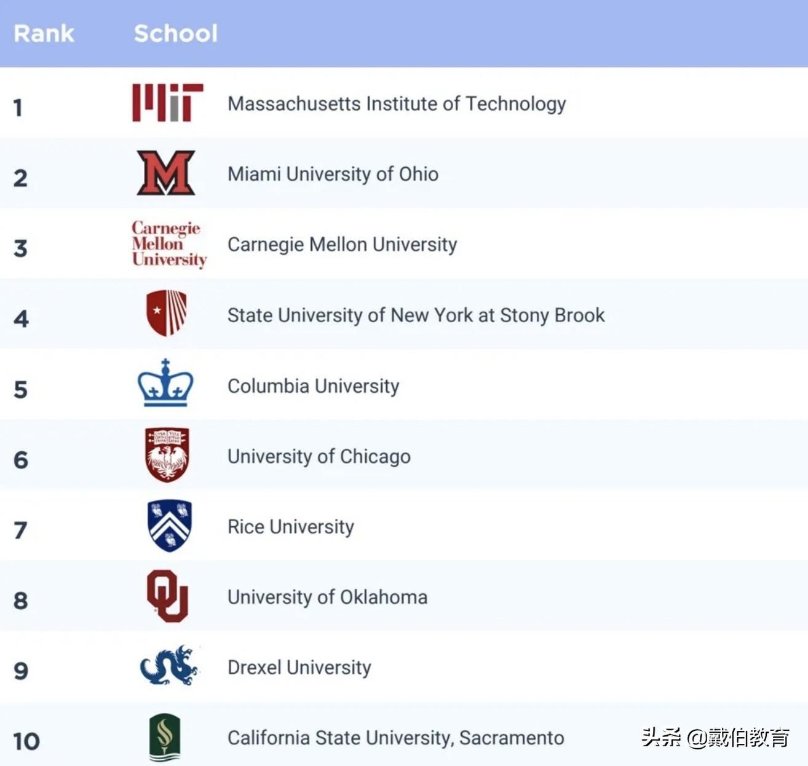Image resolution: width=808 pixels, height=766 pixels.
Task: Click the Columbia University name
Action: 313,386
